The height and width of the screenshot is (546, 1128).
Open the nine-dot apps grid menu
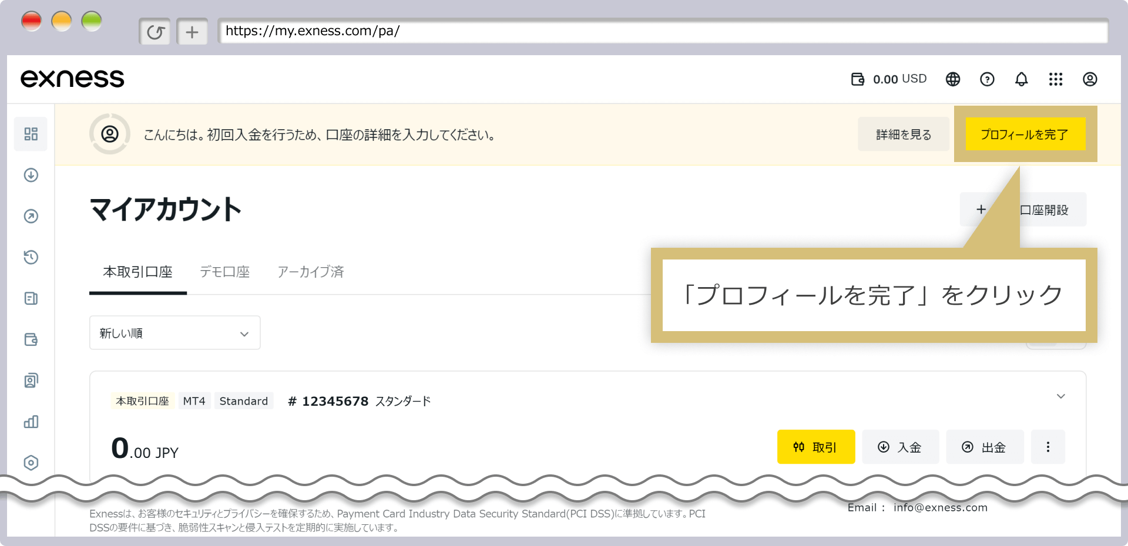point(1056,79)
